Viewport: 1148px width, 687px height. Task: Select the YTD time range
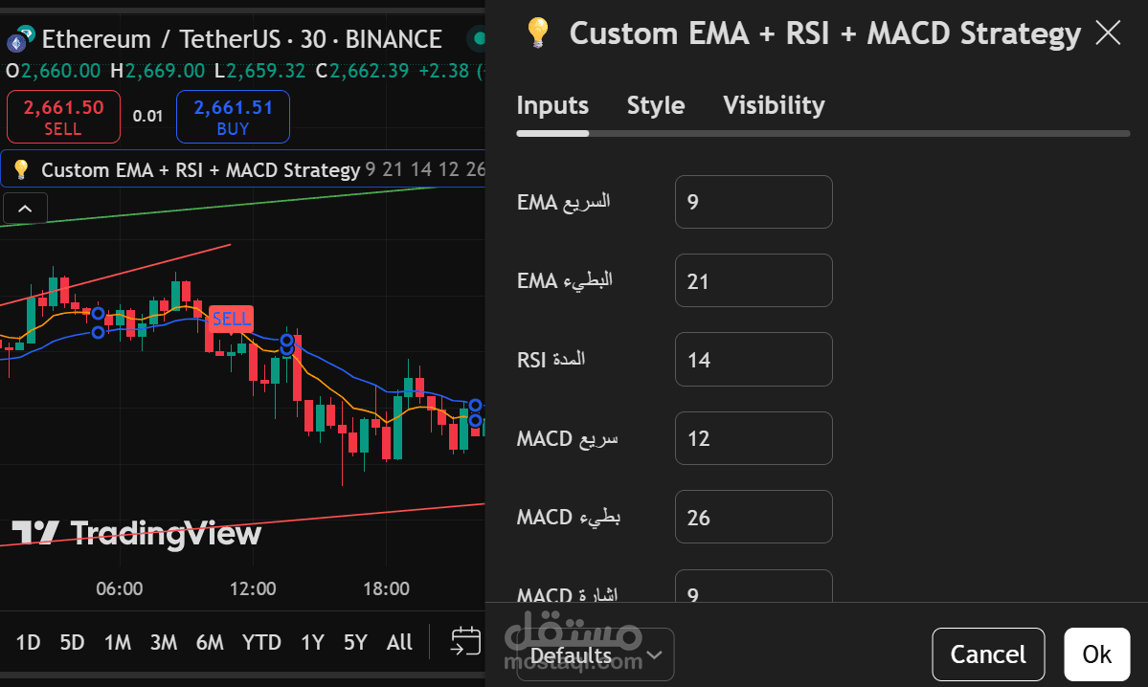[x=261, y=642]
